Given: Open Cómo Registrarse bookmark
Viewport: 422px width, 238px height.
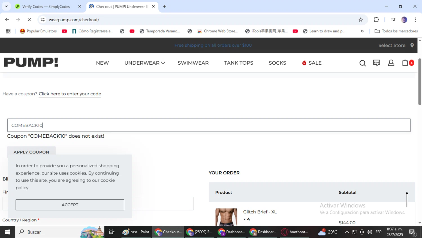Looking at the screenshot, I should click(x=93, y=31).
